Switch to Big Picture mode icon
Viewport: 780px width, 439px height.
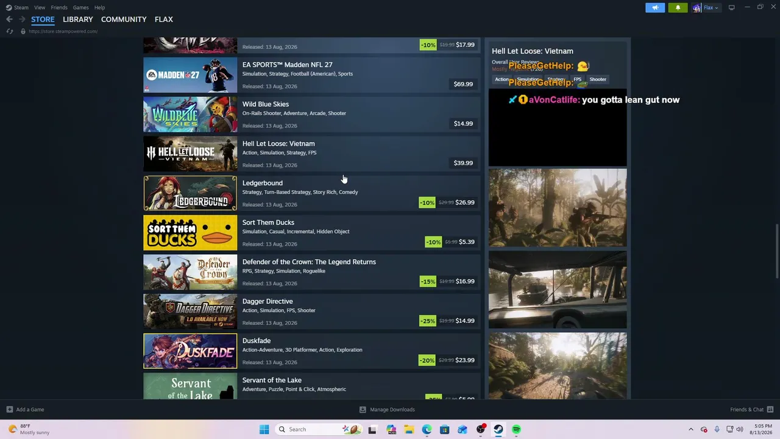(x=731, y=7)
